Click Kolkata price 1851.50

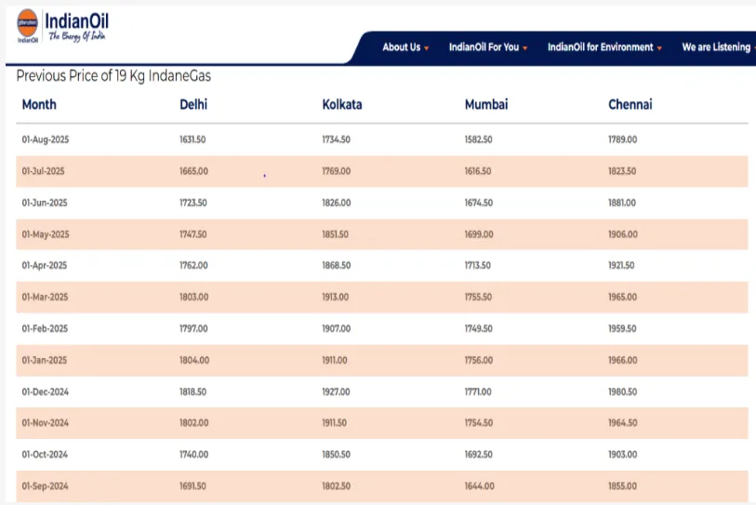[335, 234]
